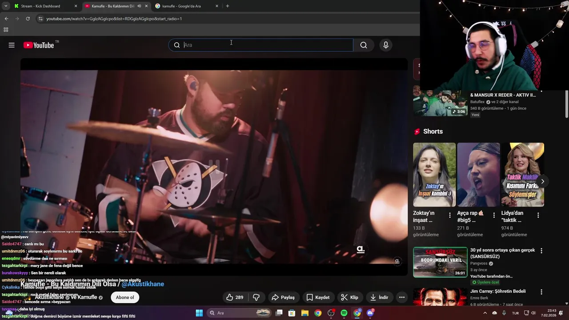Open Zoktay'ın inşaat Short thumbnail
The image size is (569, 320).
click(434, 175)
